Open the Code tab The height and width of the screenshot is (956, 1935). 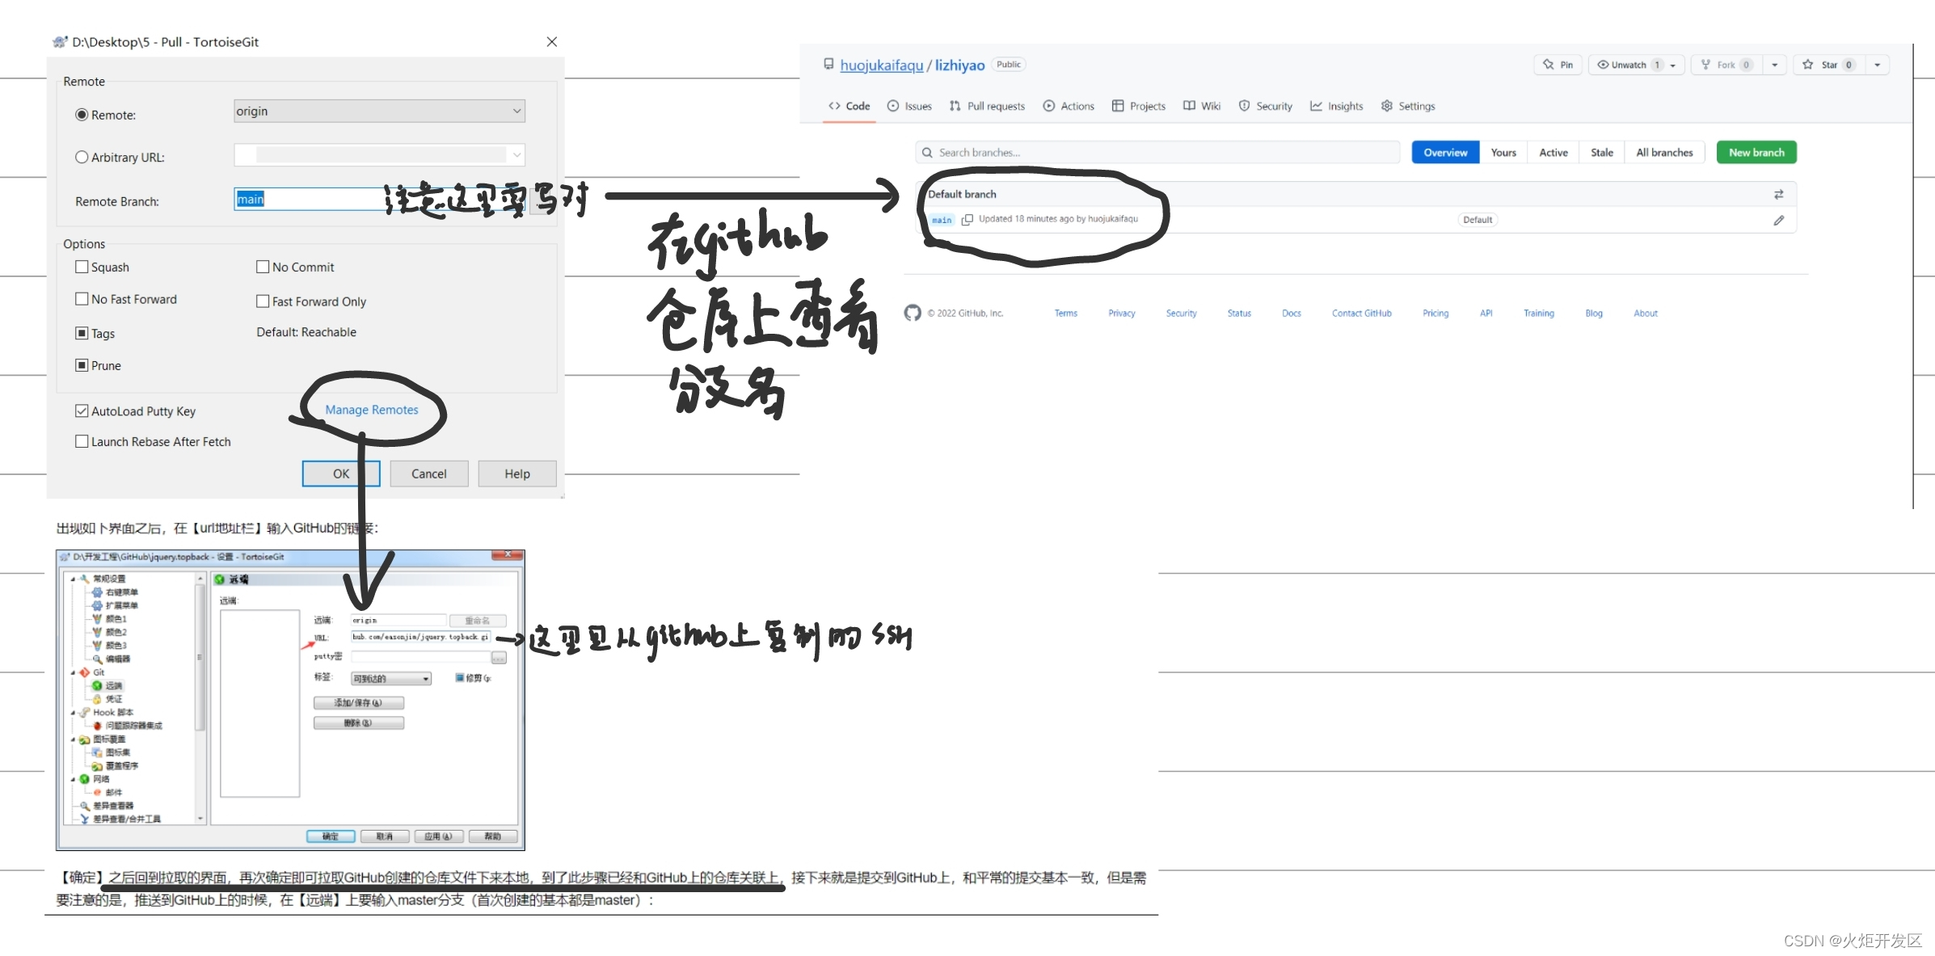(849, 106)
